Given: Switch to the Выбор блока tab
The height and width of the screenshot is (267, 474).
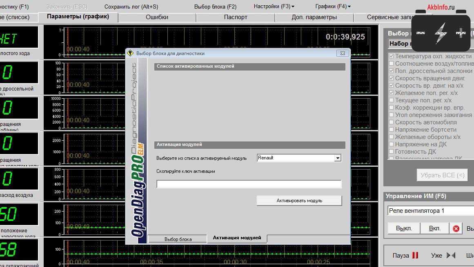Looking at the screenshot, I should coord(178,239).
